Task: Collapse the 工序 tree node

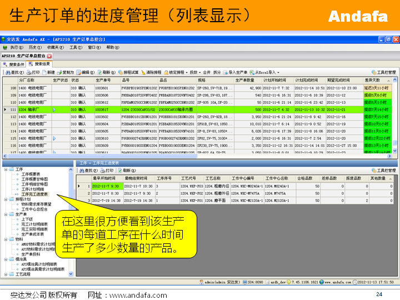Action: pyautogui.click(x=6, y=168)
